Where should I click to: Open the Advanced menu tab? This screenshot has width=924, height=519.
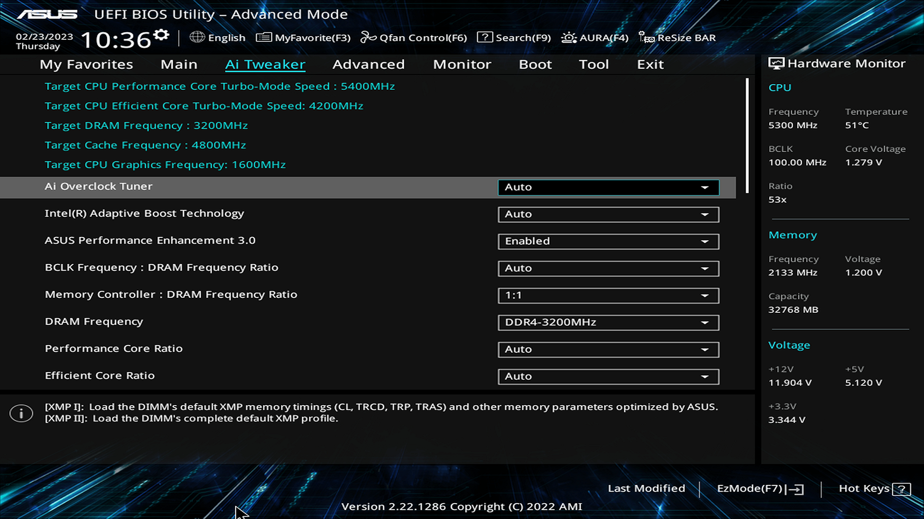click(x=369, y=63)
